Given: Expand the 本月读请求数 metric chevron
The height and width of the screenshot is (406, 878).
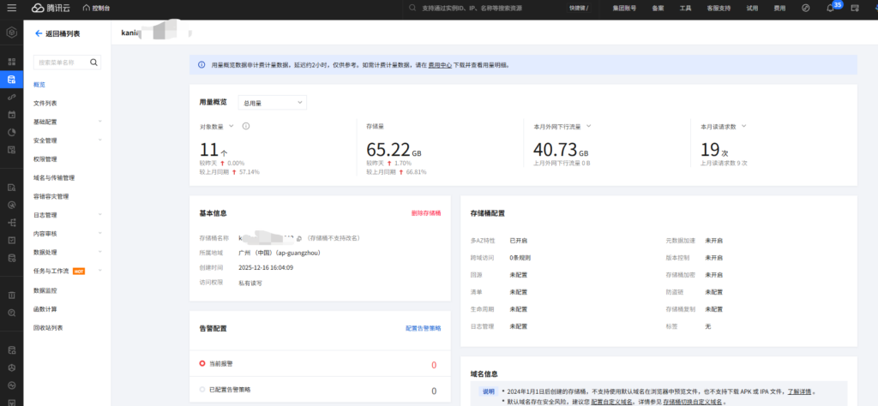Looking at the screenshot, I should click(x=743, y=126).
